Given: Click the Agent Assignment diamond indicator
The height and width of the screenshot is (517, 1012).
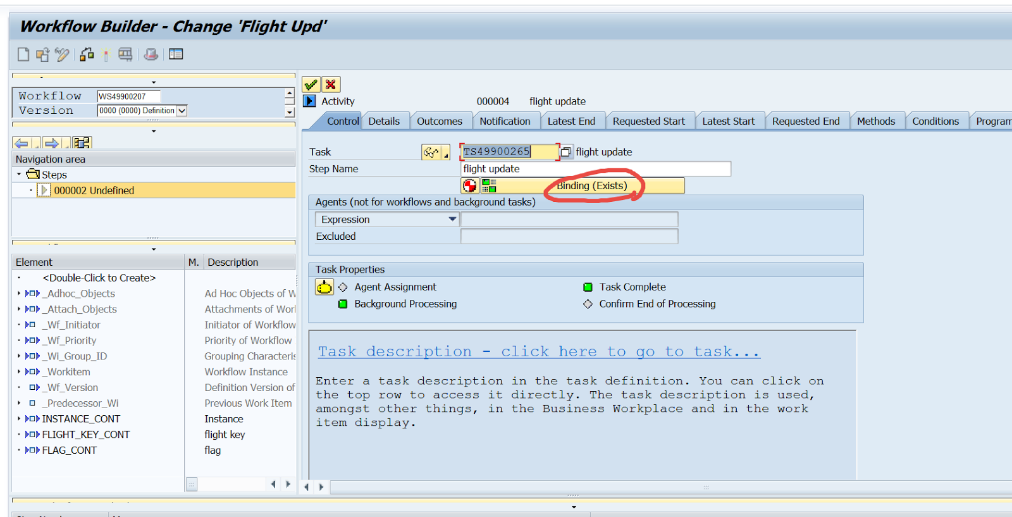Looking at the screenshot, I should click(x=343, y=287).
